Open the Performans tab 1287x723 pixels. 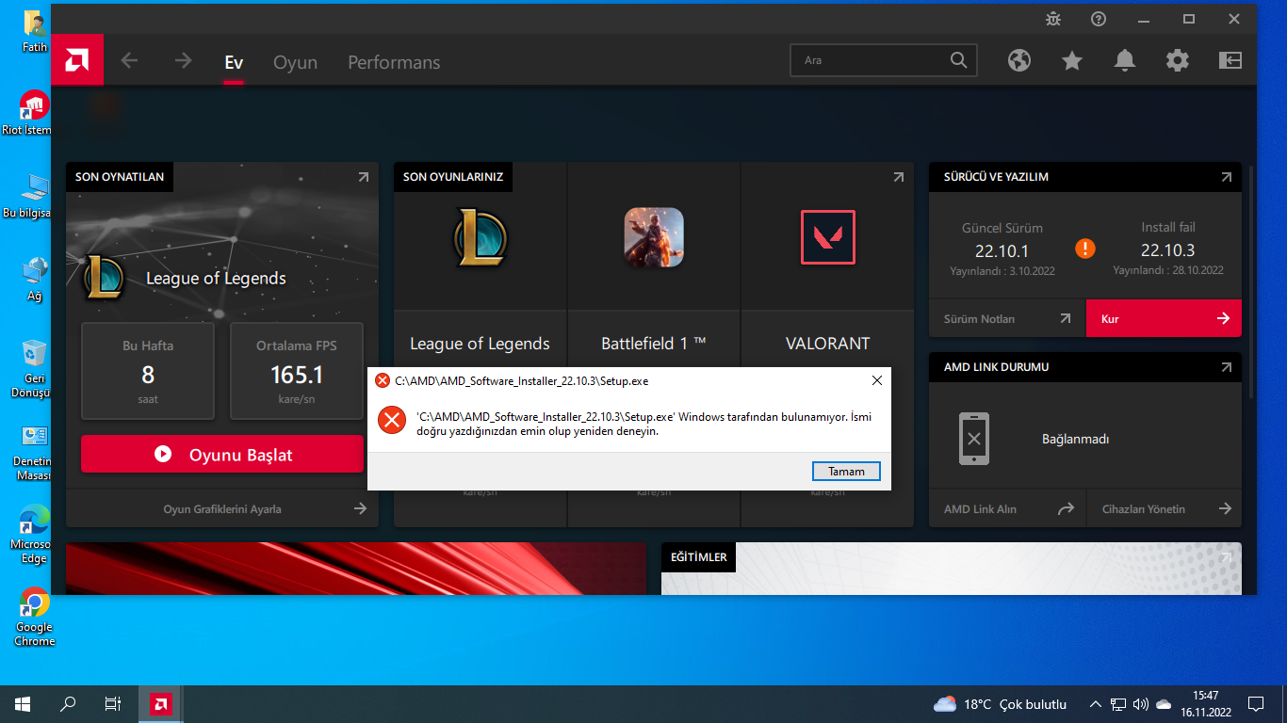394,62
